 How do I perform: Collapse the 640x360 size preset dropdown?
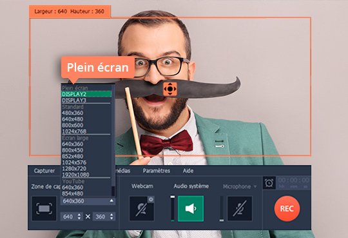point(111,201)
